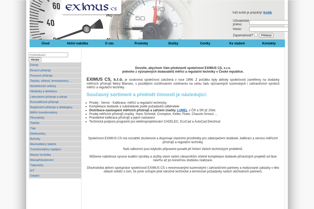The image size is (314, 209).
Task: Click the Vyhledávání search field
Action: click(48, 55)
